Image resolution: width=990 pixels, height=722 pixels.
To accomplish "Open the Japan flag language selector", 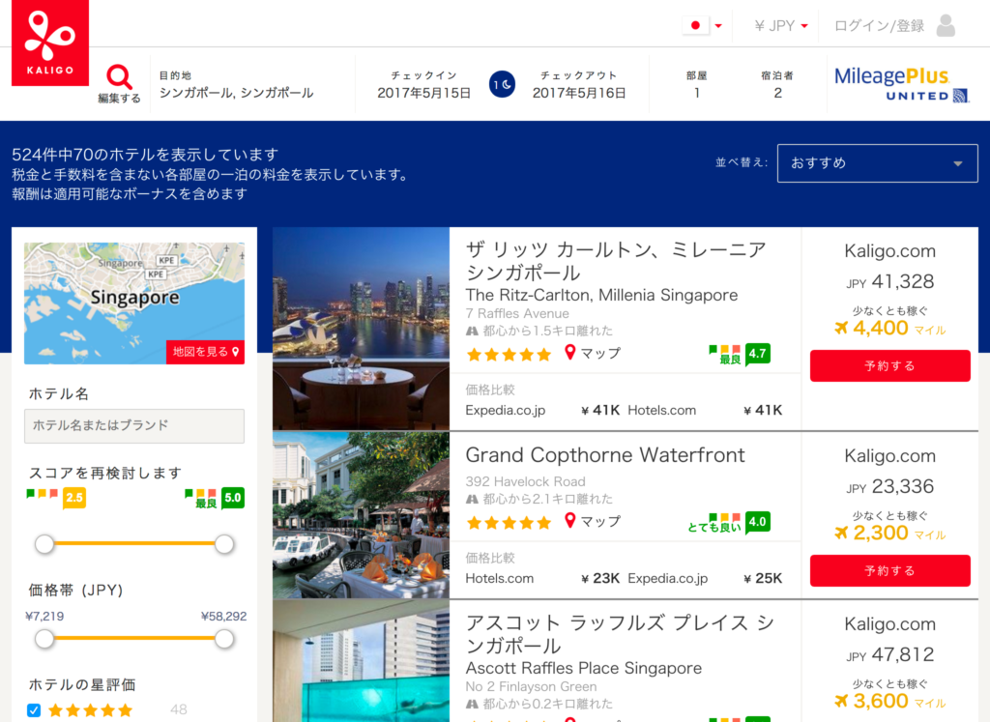I will 703,26.
